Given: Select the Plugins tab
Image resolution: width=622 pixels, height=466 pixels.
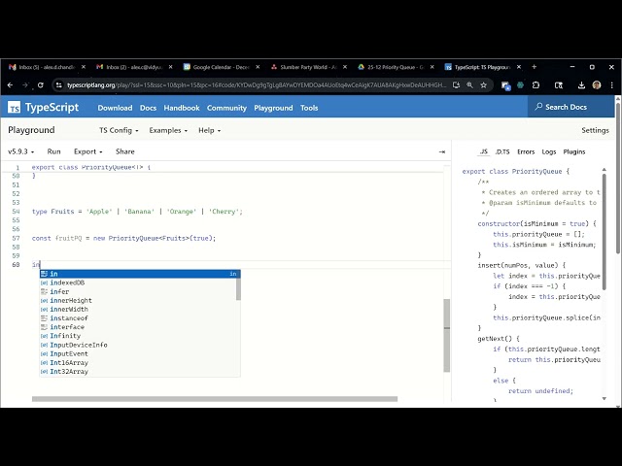Looking at the screenshot, I should pos(574,151).
